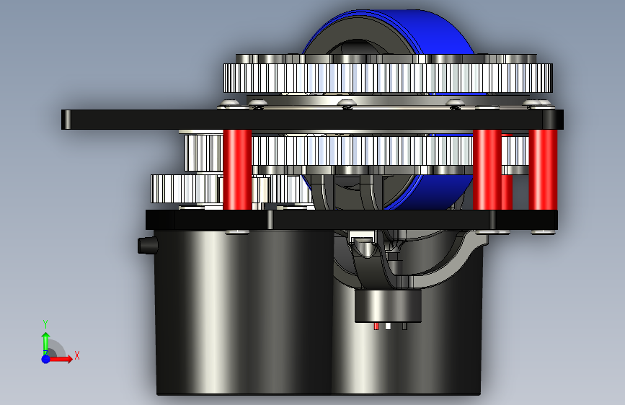
Task: Select the long upper black plate
Action: click(x=312, y=120)
